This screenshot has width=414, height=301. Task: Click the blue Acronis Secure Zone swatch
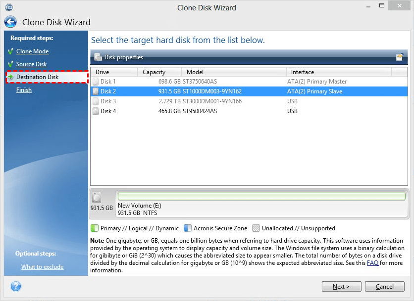(x=188, y=228)
